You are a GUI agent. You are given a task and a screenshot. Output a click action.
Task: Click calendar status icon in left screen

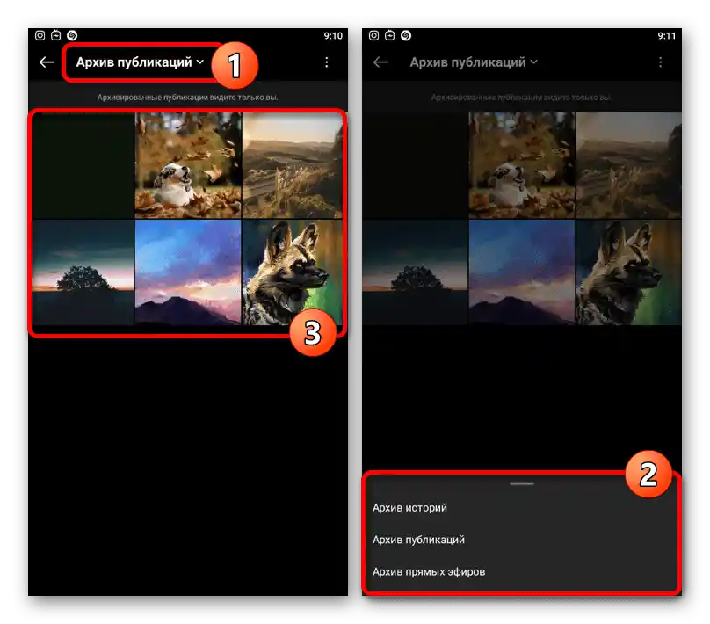(x=55, y=35)
